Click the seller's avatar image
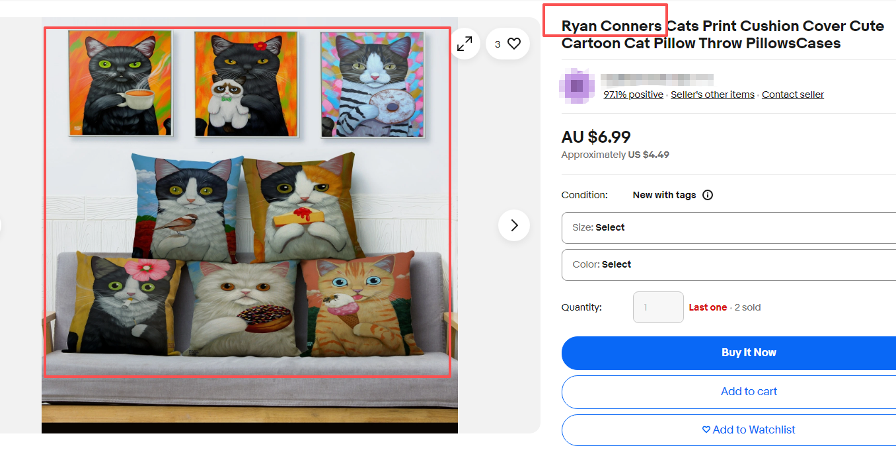The image size is (896, 450). 576,86
